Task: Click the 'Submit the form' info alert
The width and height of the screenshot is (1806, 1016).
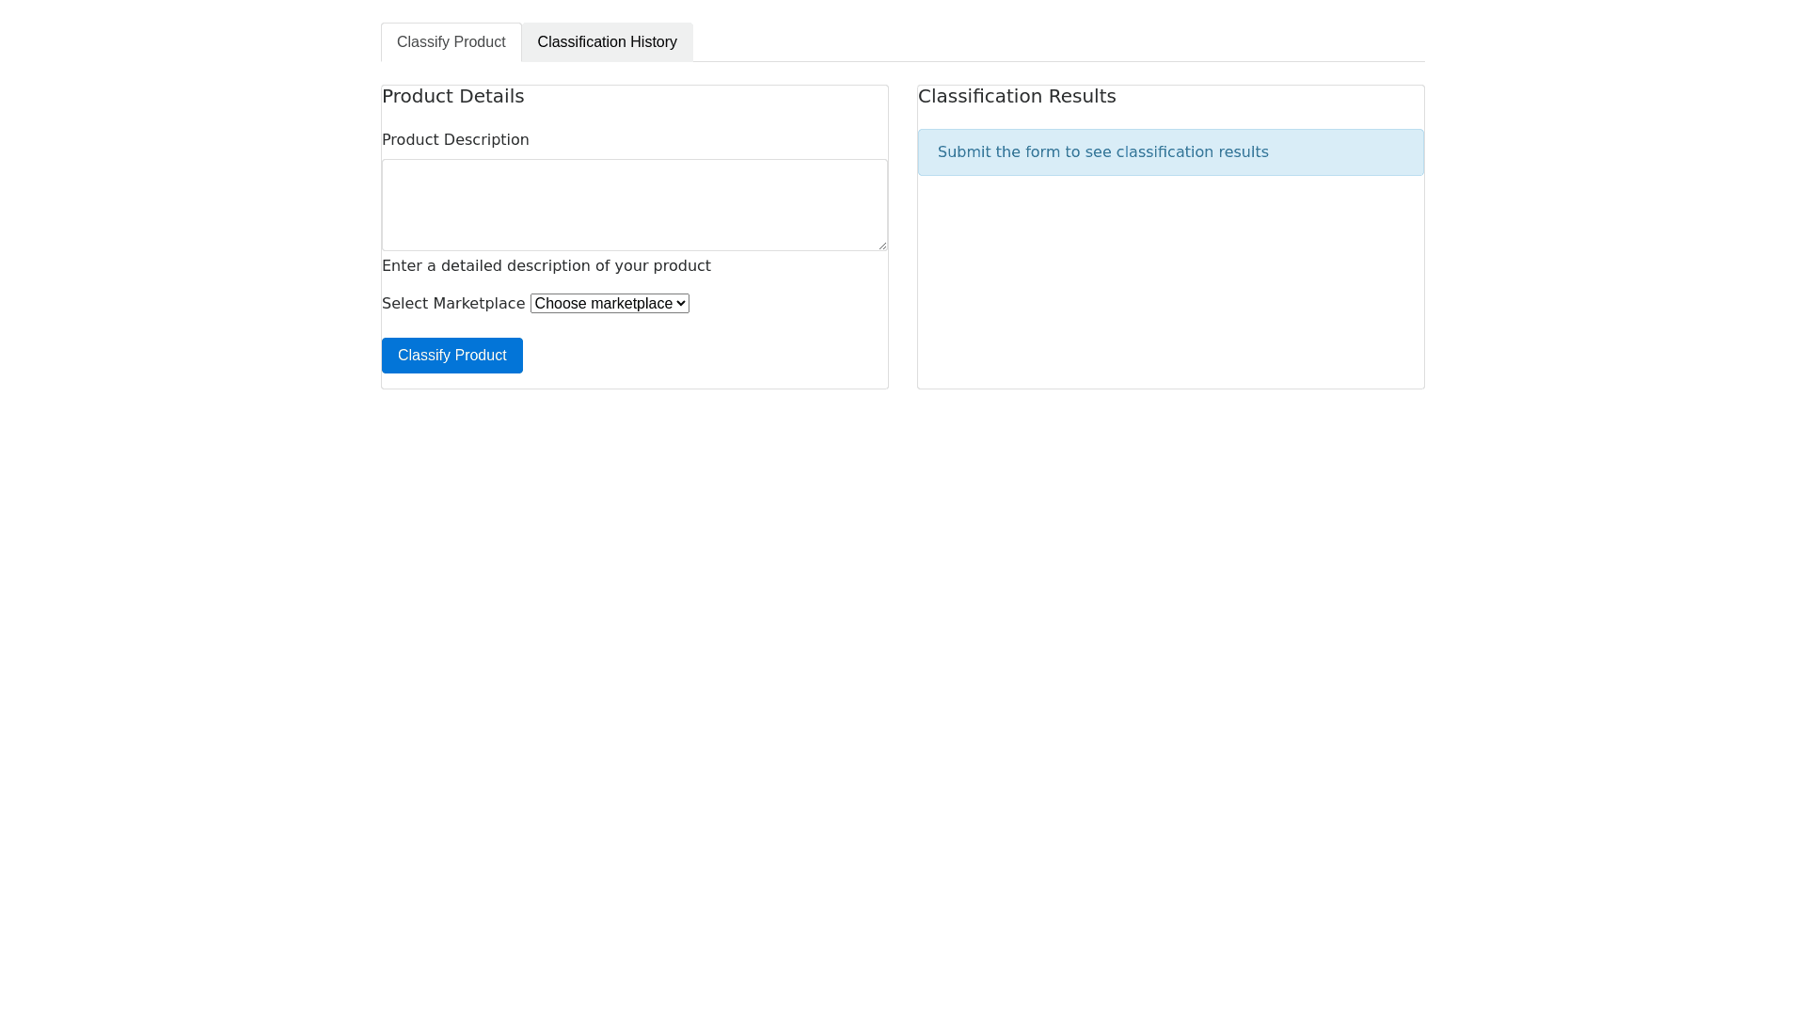Action: click(1170, 152)
